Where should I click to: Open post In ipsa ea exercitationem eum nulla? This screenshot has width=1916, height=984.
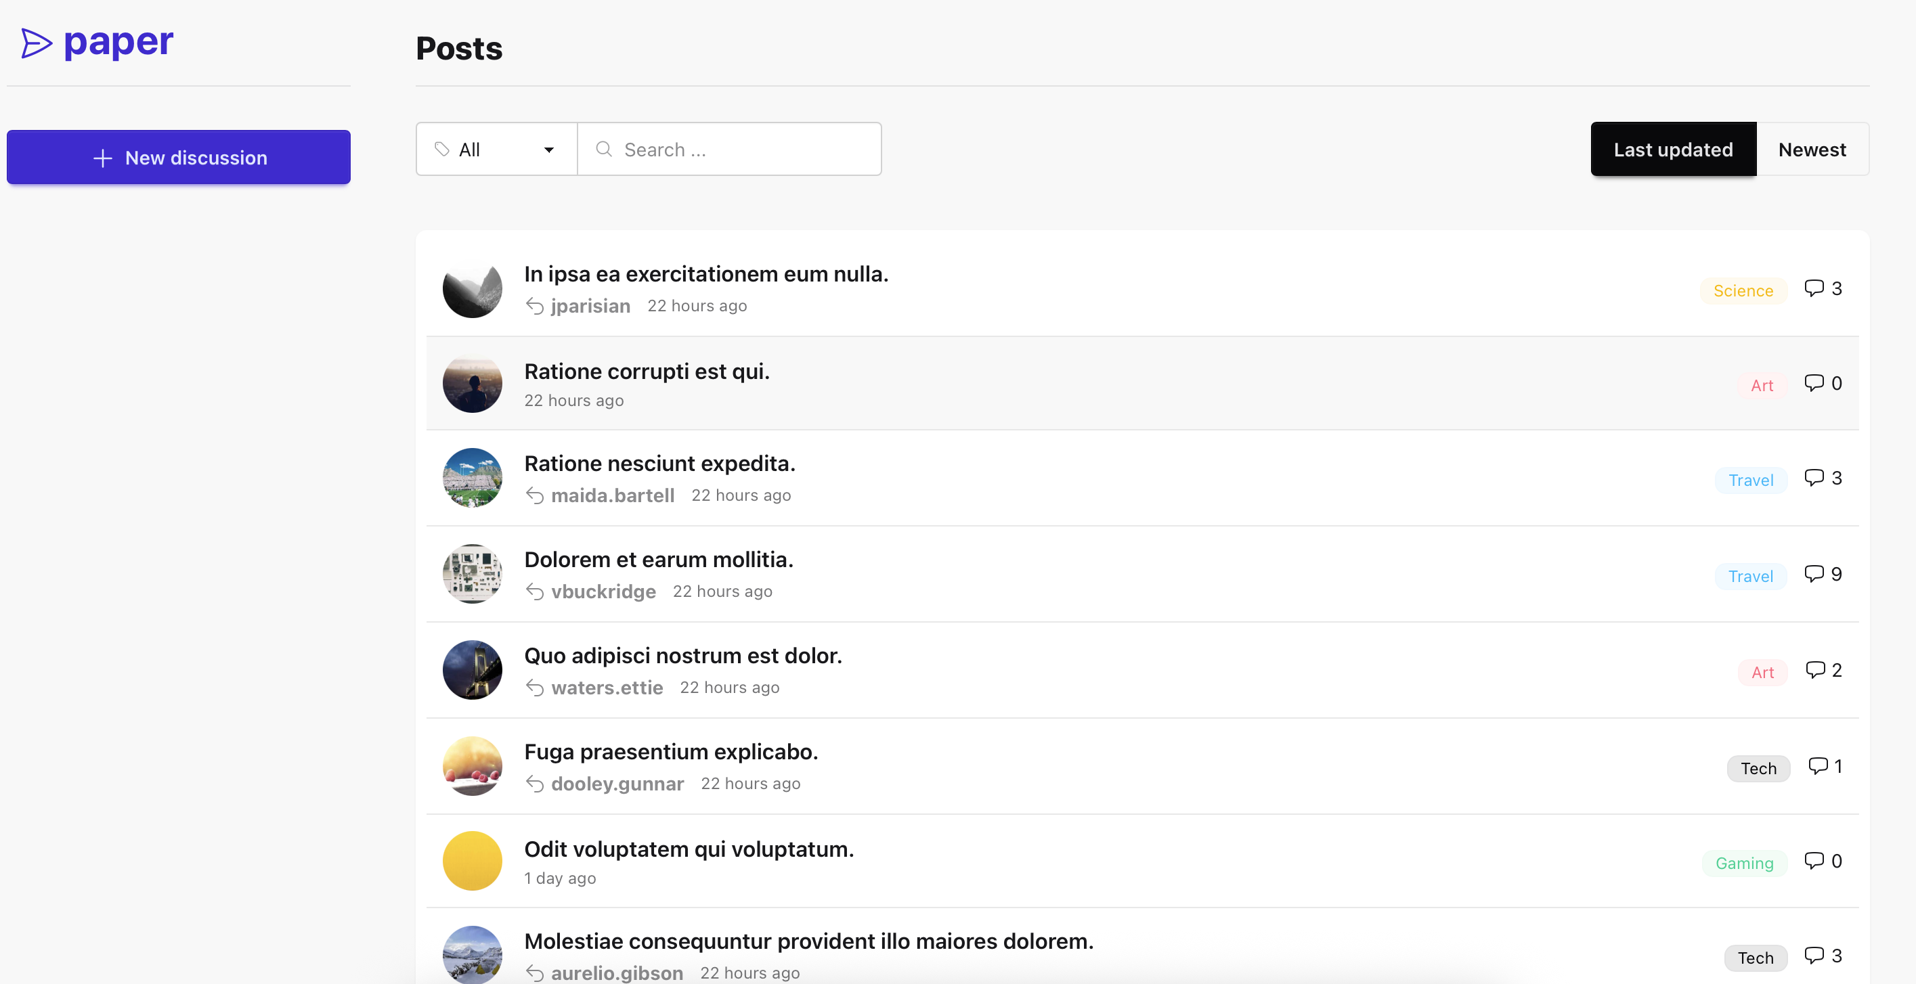706,273
